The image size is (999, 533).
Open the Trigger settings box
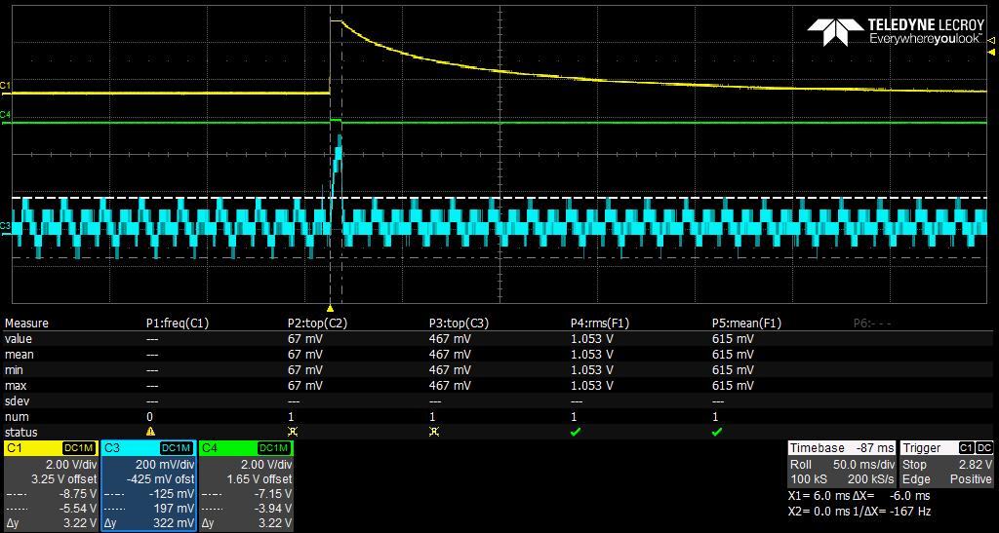(x=946, y=464)
